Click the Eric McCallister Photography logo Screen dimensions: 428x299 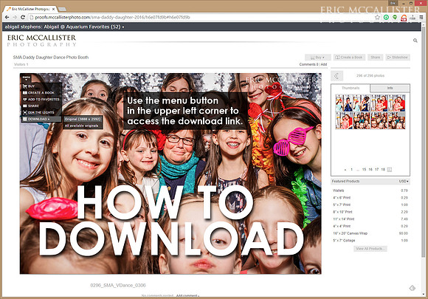tap(41, 41)
